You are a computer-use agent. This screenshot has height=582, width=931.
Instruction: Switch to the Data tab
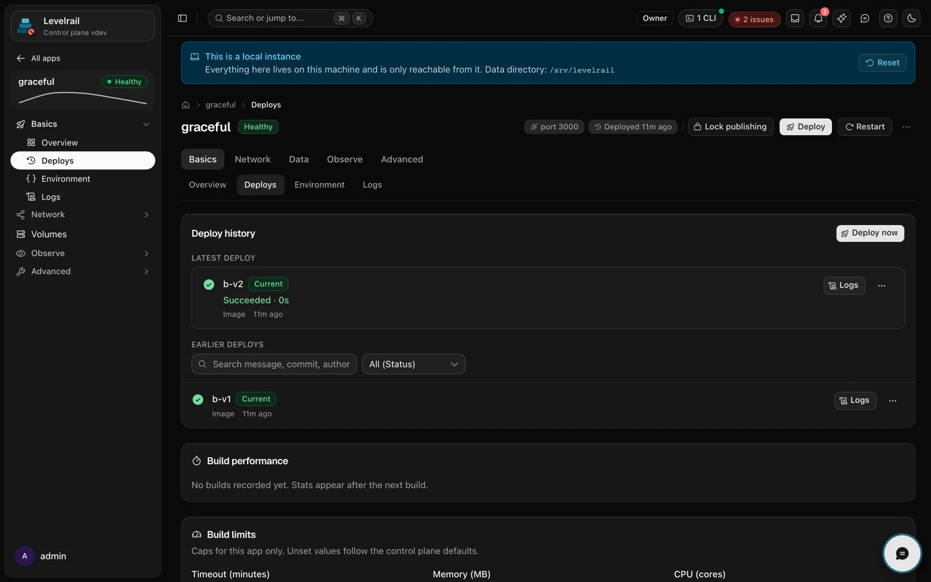[x=299, y=159]
